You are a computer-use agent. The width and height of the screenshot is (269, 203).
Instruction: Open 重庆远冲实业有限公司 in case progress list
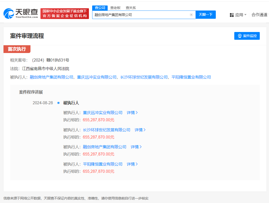pyautogui.click(x=103, y=113)
